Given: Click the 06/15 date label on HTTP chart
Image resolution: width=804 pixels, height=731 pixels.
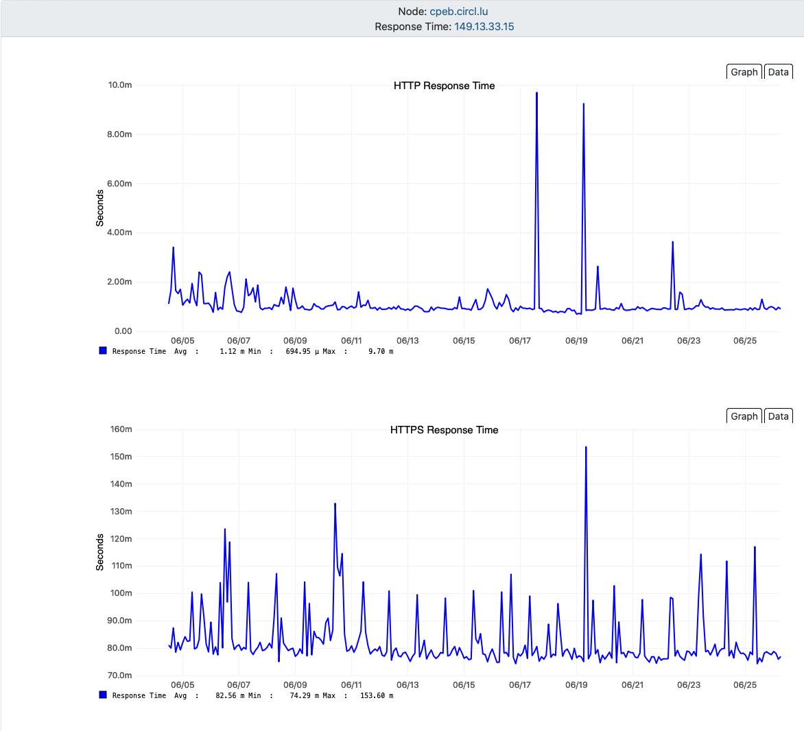Looking at the screenshot, I should coord(464,341).
